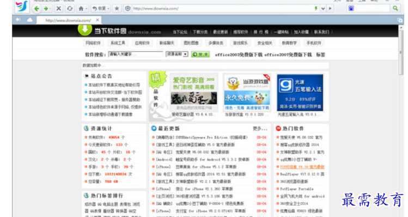Open the 应用软件 category
408x217 pixels.
click(x=142, y=43)
